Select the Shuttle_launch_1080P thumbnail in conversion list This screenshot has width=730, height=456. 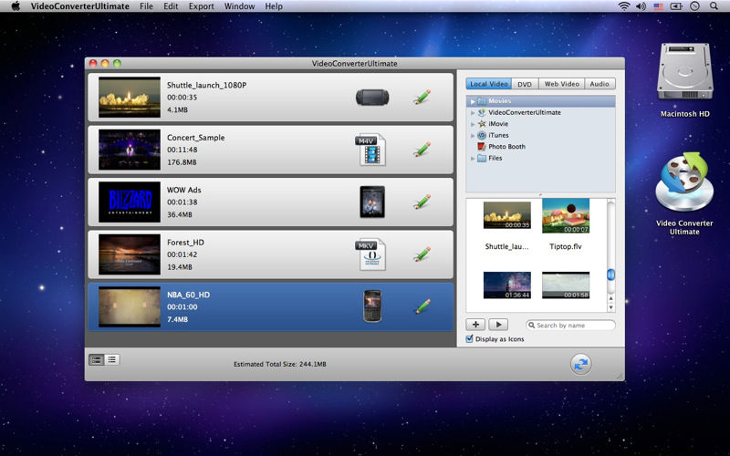[130, 98]
